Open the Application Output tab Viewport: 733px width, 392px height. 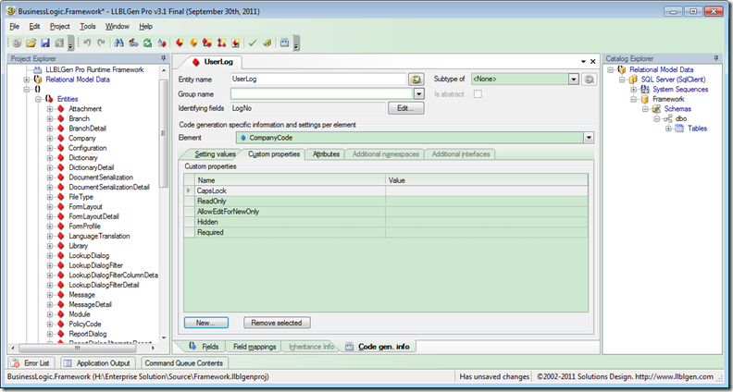(x=98, y=363)
